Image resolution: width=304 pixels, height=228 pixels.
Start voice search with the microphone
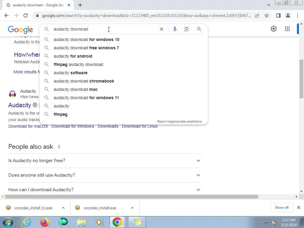coord(175,29)
